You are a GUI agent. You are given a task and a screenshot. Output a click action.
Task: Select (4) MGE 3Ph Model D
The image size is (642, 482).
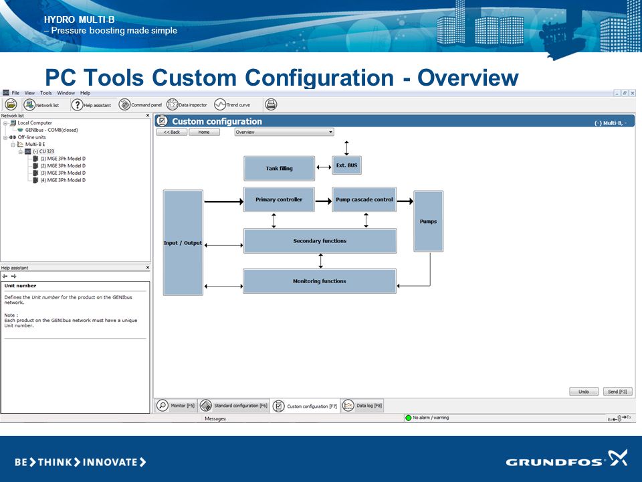[x=63, y=180]
